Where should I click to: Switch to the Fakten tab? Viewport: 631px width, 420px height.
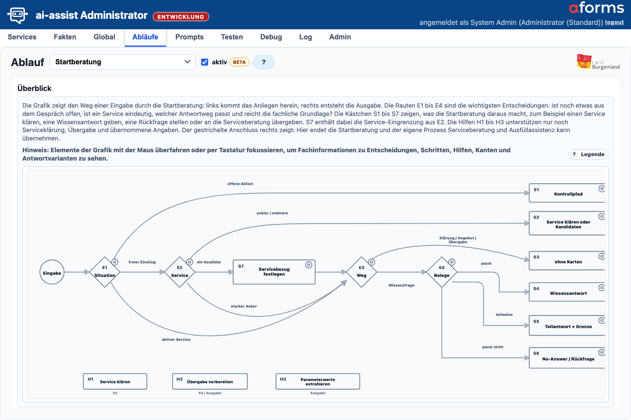(65, 37)
